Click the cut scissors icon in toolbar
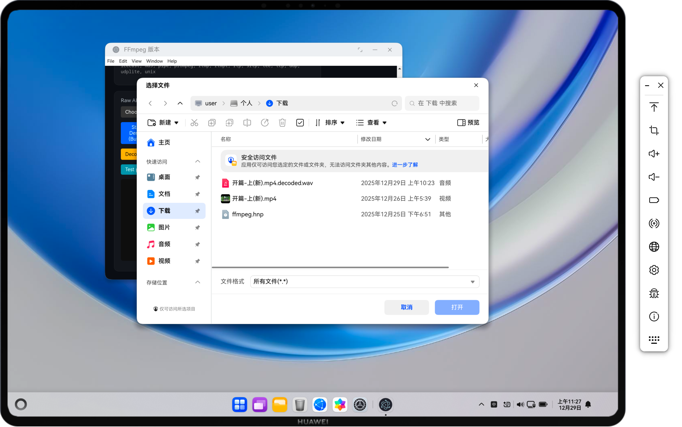 pyautogui.click(x=194, y=123)
